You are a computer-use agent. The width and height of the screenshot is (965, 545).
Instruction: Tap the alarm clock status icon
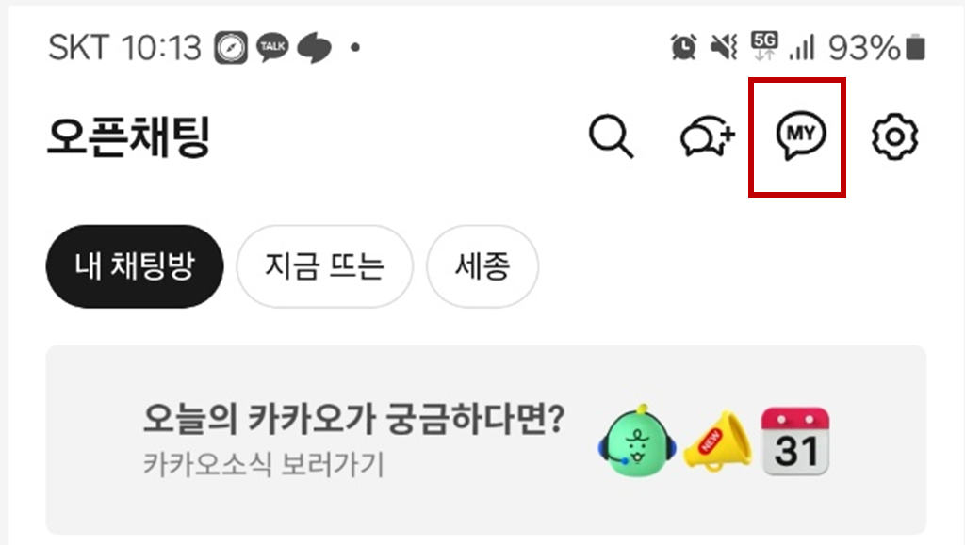(x=684, y=47)
